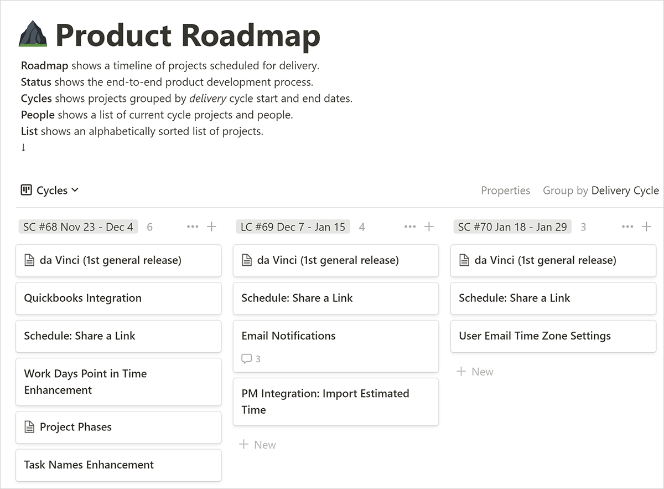
Task: Open the Group by Delivery Cycle selector
Action: click(x=600, y=191)
